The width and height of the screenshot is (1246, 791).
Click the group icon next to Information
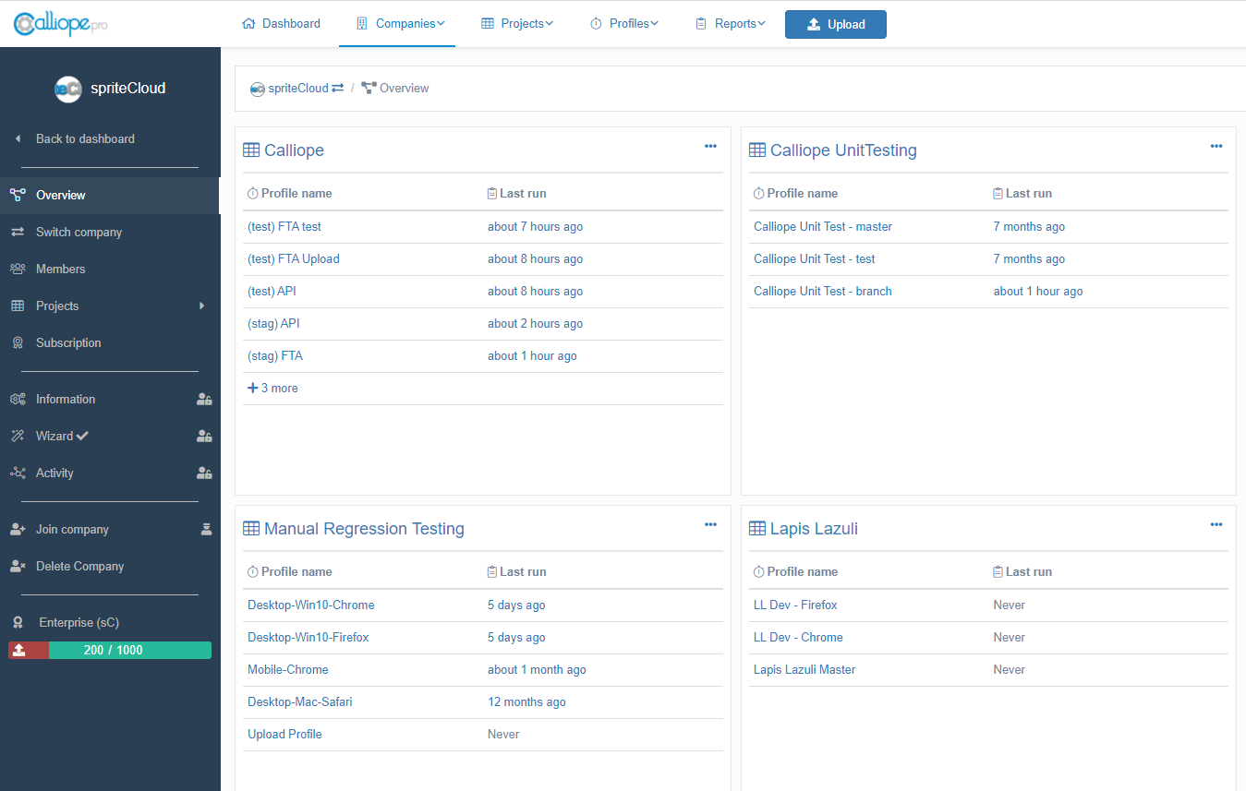click(x=204, y=399)
